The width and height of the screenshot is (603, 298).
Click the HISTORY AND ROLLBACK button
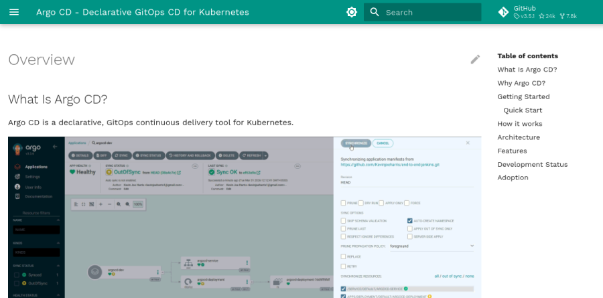tap(190, 156)
